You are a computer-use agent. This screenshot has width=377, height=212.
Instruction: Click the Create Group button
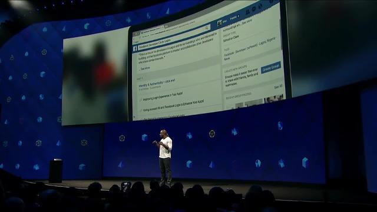click(271, 68)
